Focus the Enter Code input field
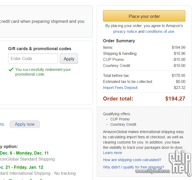This screenshot has width=195, height=180. point(33,59)
